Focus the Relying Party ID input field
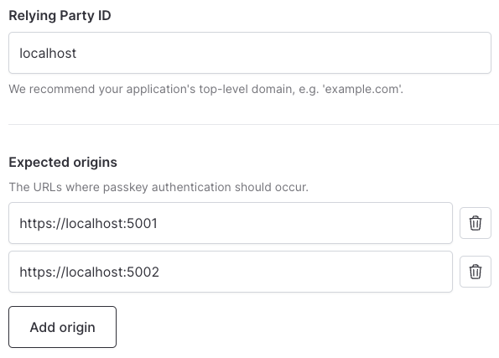 [250, 53]
